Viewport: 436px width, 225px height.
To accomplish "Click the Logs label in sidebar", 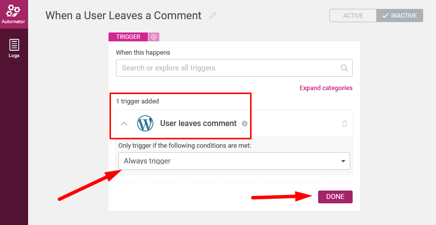I will pos(14,56).
